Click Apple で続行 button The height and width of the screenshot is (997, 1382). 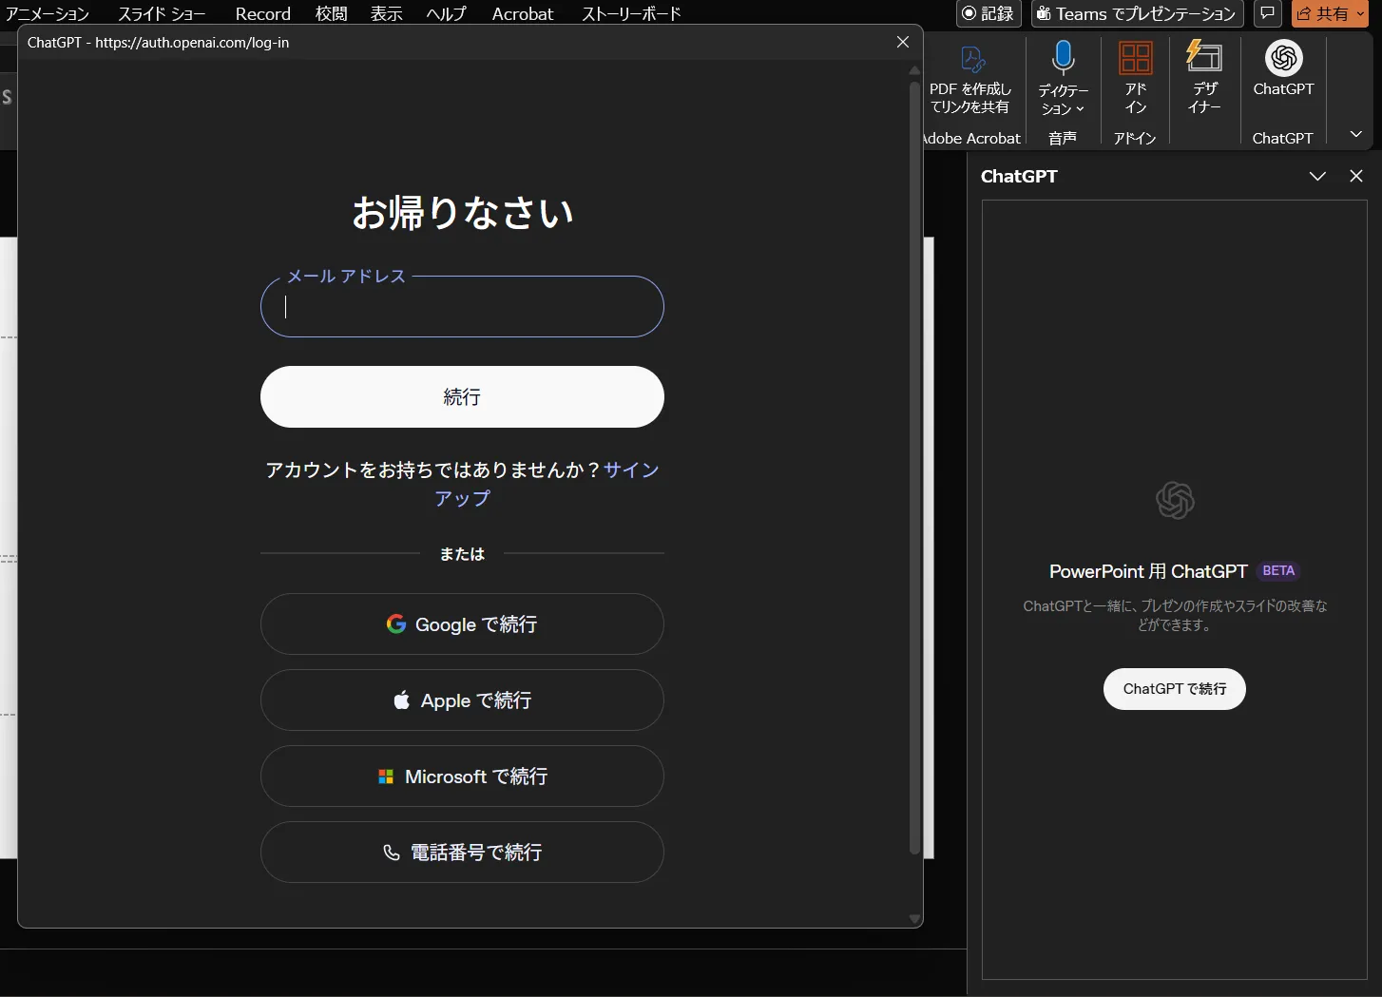[x=462, y=700]
